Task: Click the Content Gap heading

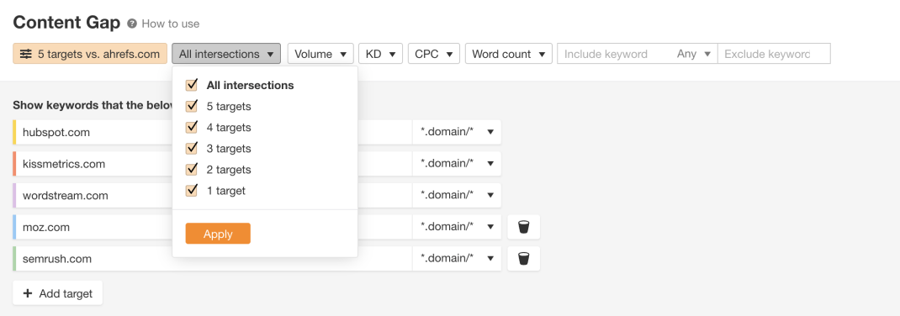Action: [66, 23]
